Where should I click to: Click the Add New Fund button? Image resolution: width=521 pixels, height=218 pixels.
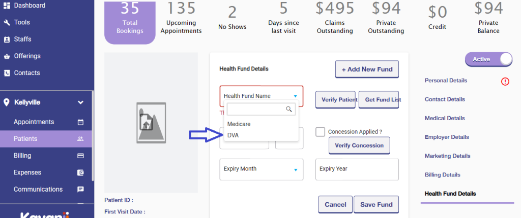[367, 69]
